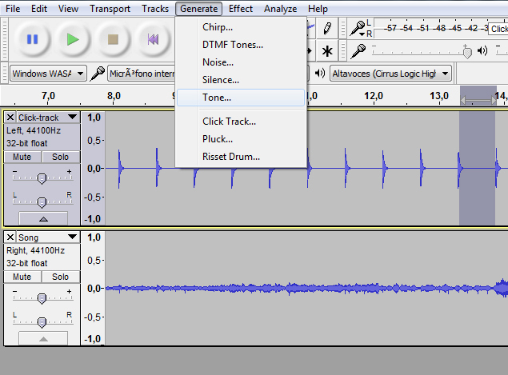
Task: Close the Click-track track
Action: coord(10,118)
